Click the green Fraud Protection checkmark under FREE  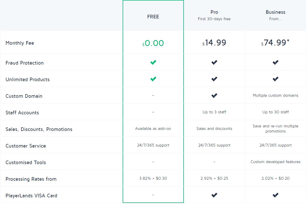coord(153,62)
